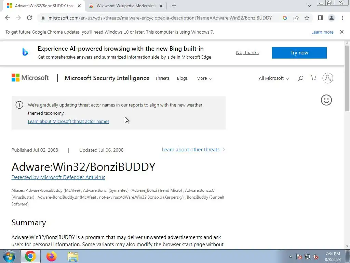Open Microsoft Security Intelligence home link

point(107,78)
